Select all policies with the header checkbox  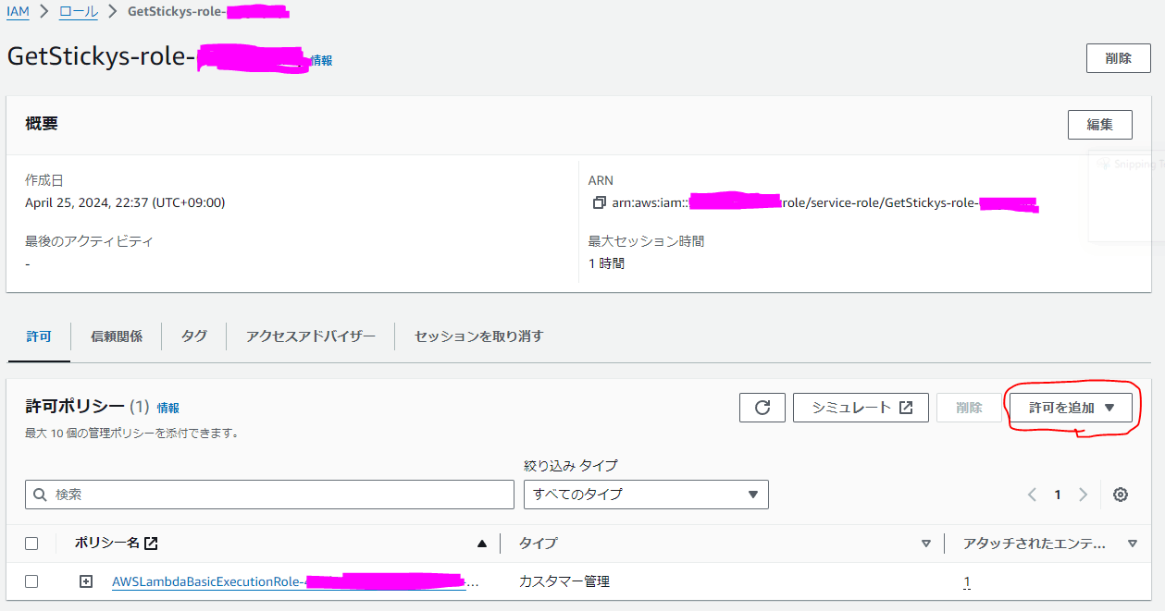coord(33,543)
